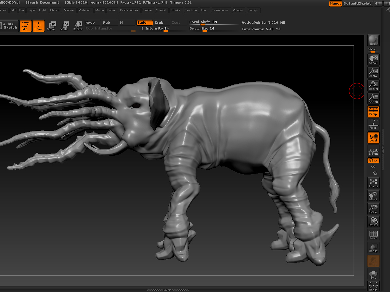390x292 pixels.
Task: Open Quick Sketch
Action: 9,26
